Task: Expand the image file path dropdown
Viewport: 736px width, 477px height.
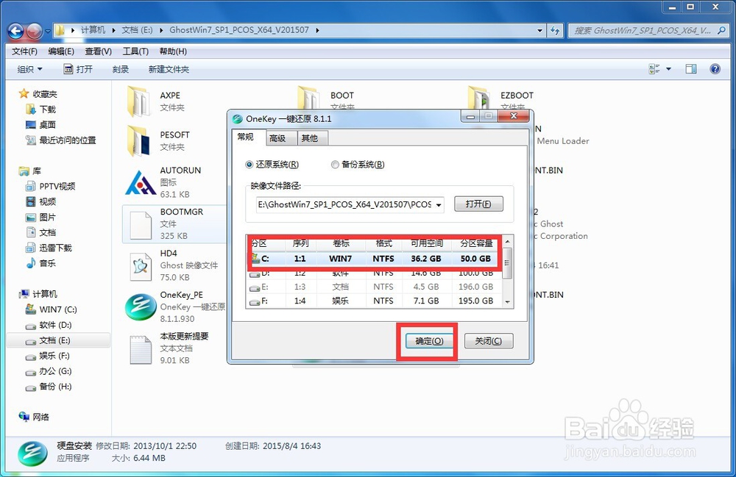Action: 439,205
